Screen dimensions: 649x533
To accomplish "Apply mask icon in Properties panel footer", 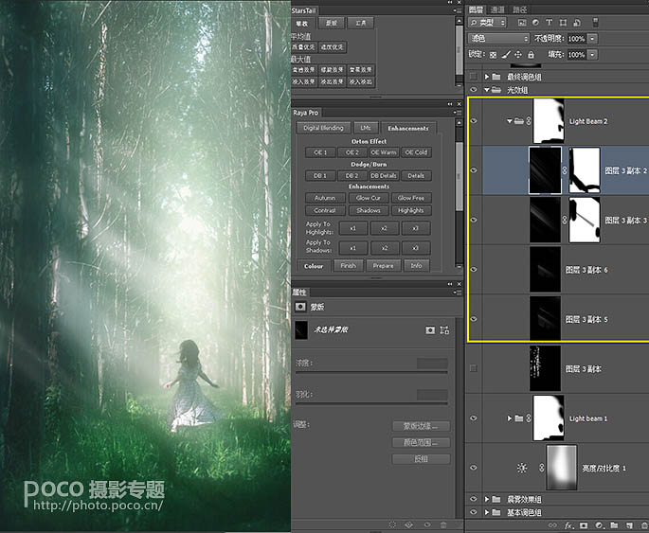I will (409, 524).
